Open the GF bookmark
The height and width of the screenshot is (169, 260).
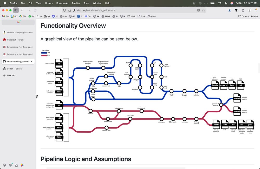[x=72, y=16]
